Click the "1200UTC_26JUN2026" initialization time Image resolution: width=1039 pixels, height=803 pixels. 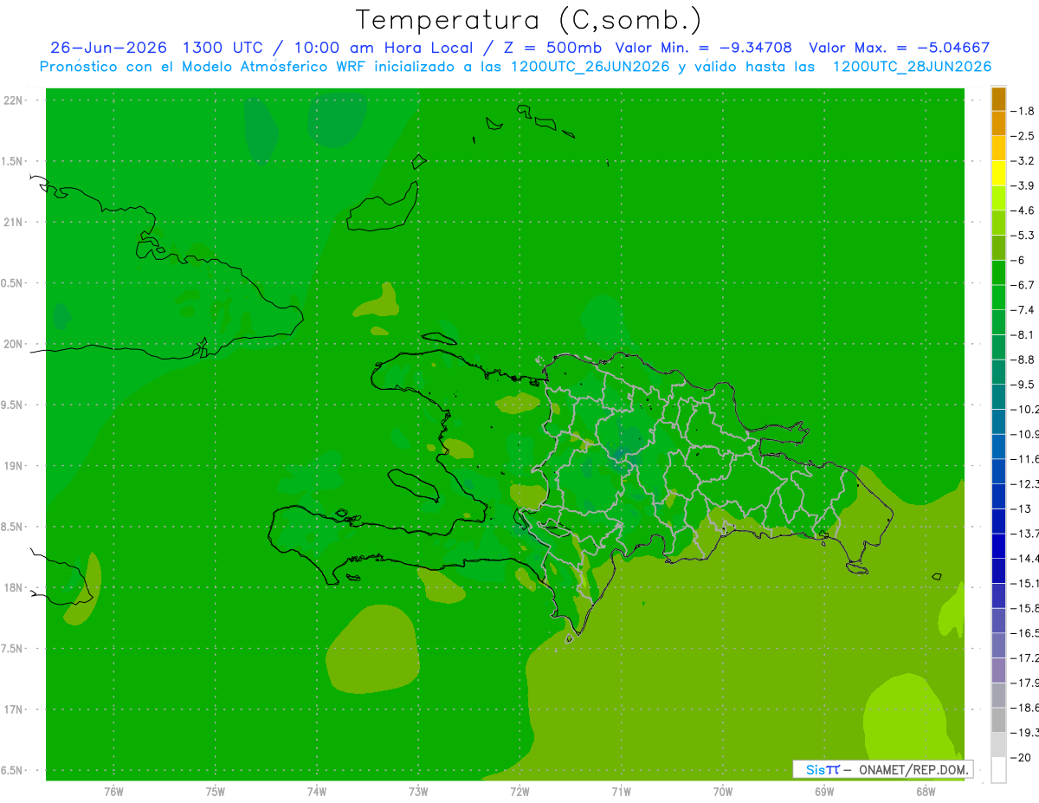tap(590, 67)
